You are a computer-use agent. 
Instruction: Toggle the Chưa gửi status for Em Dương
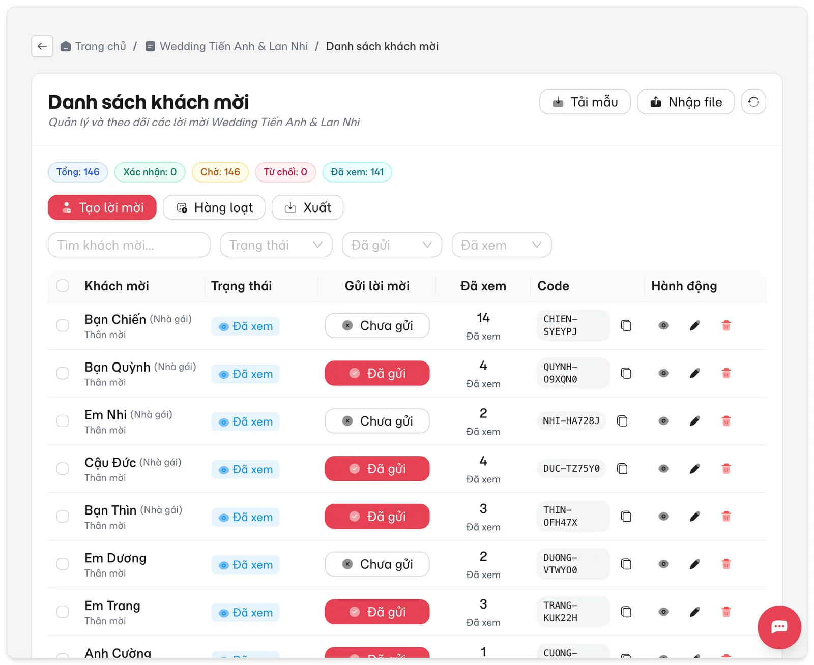tap(377, 564)
